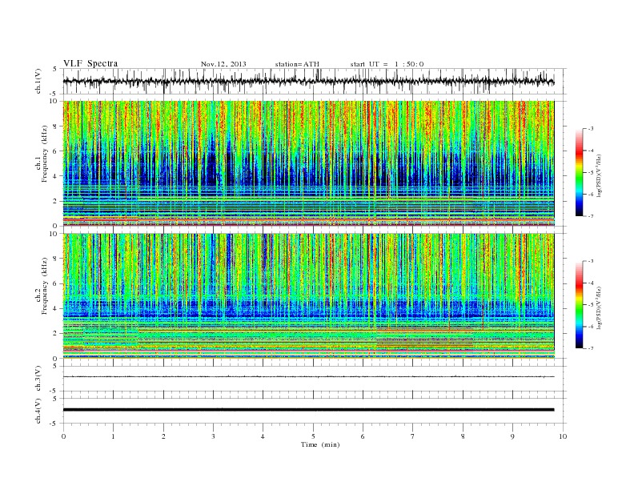Viewport: 634px width, 490px height.
Task: Click the "Time (min)" axis title
Action: 320,444
